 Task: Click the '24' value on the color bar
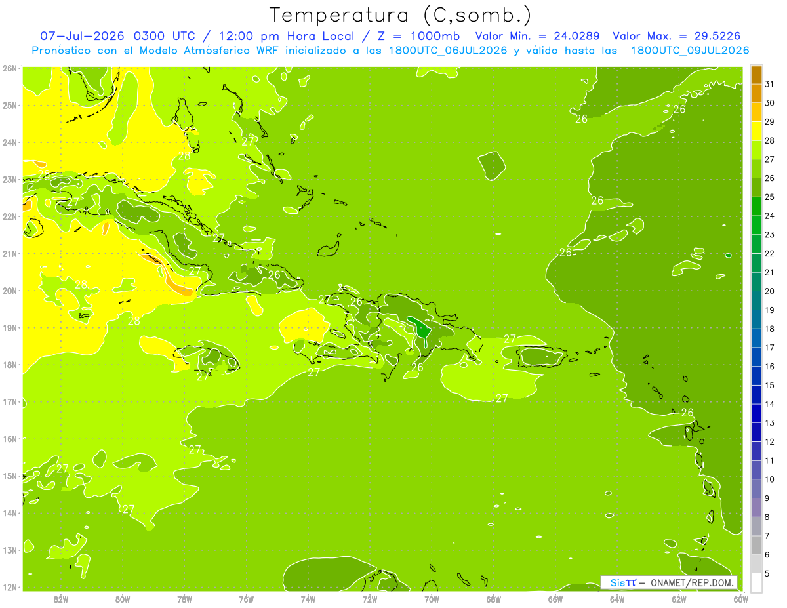(x=769, y=216)
